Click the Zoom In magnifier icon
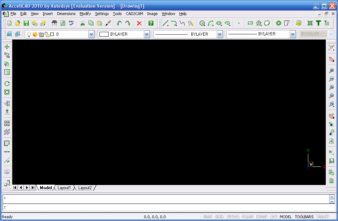The height and width of the screenshot is (221, 338). coord(331,70)
